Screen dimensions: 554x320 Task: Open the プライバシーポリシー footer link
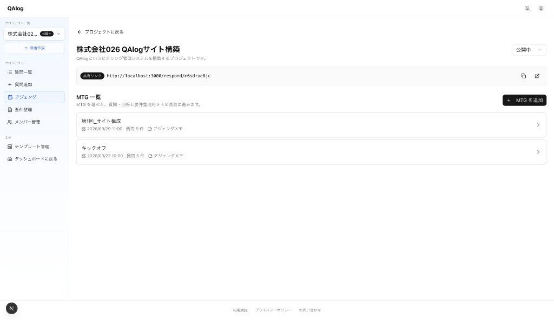tap(273, 310)
